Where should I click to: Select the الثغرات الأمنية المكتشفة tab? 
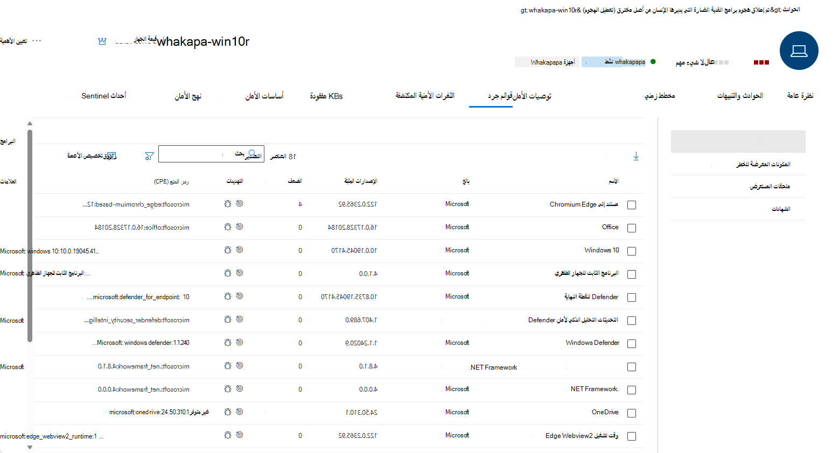425,96
